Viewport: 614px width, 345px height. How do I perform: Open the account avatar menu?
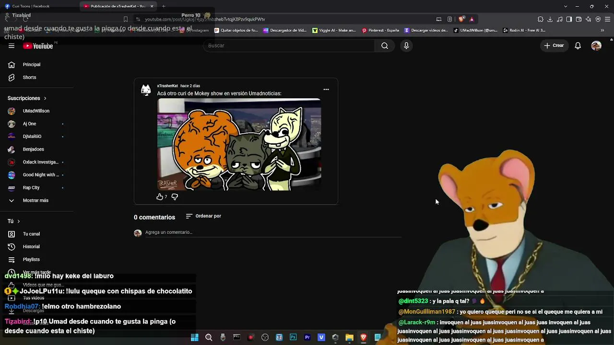(596, 46)
